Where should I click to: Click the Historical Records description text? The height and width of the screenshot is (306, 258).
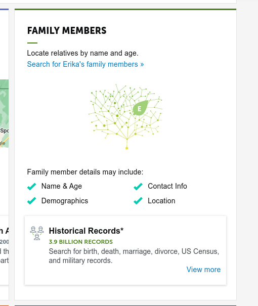pos(134,256)
